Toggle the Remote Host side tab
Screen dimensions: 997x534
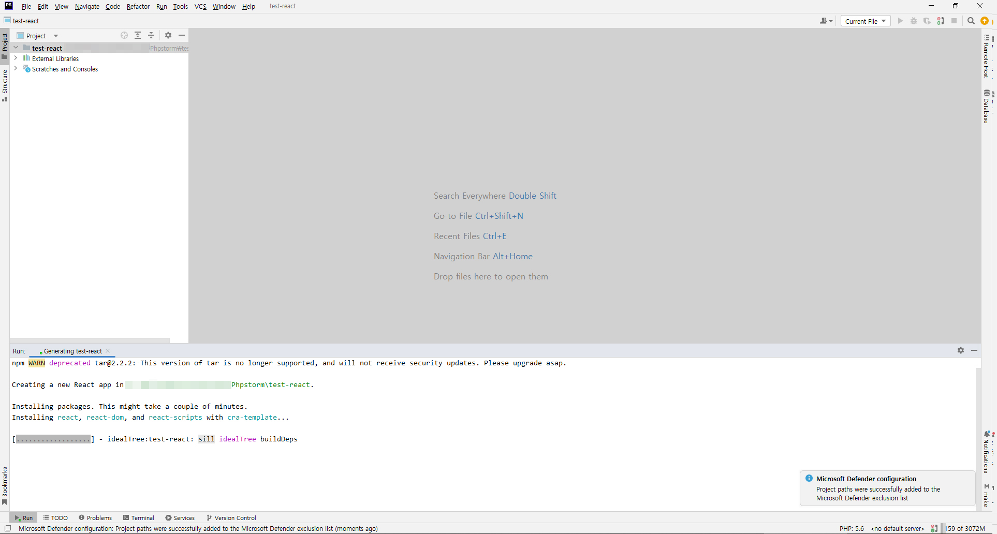point(986,56)
